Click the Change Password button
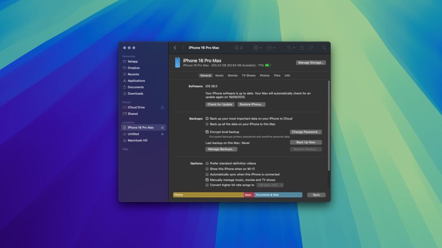This screenshot has width=442, height=248. coord(306,132)
